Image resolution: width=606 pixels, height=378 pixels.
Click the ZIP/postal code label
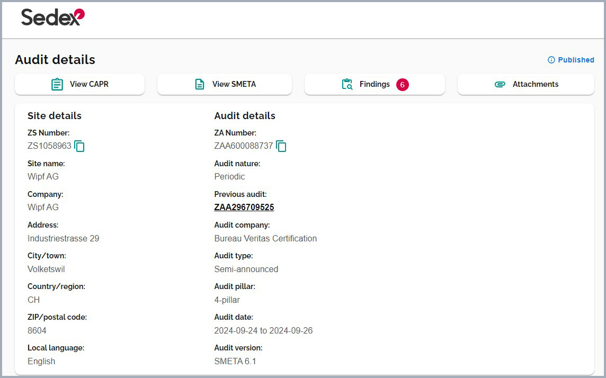coord(57,317)
